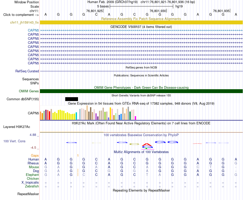Click the '5 bases' scale bar

click(141, 6)
